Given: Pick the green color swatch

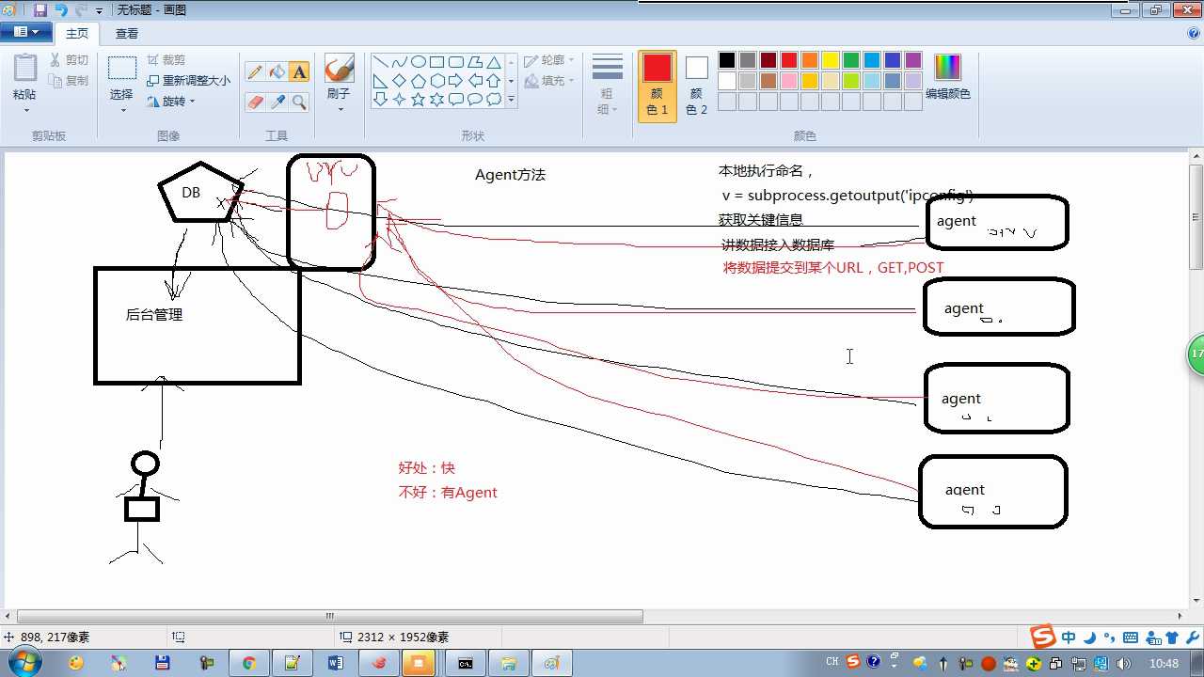Looking at the screenshot, I should pos(851,60).
